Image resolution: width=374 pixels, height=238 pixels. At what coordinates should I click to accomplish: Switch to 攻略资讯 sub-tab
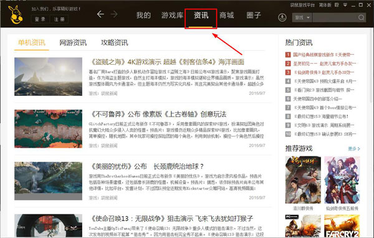point(115,43)
